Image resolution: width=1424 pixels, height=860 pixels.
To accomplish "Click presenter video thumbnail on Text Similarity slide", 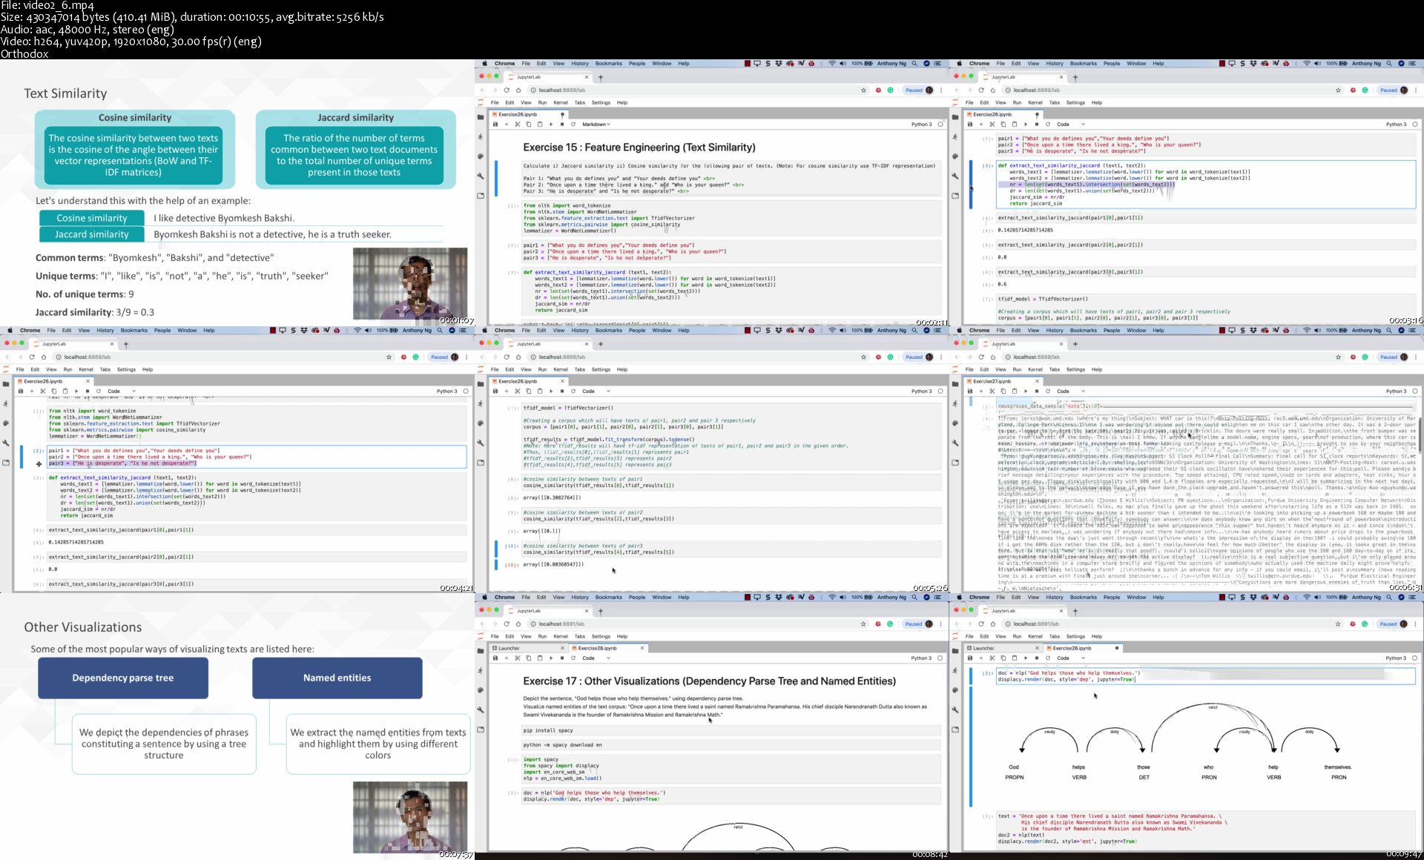I will 410,284.
